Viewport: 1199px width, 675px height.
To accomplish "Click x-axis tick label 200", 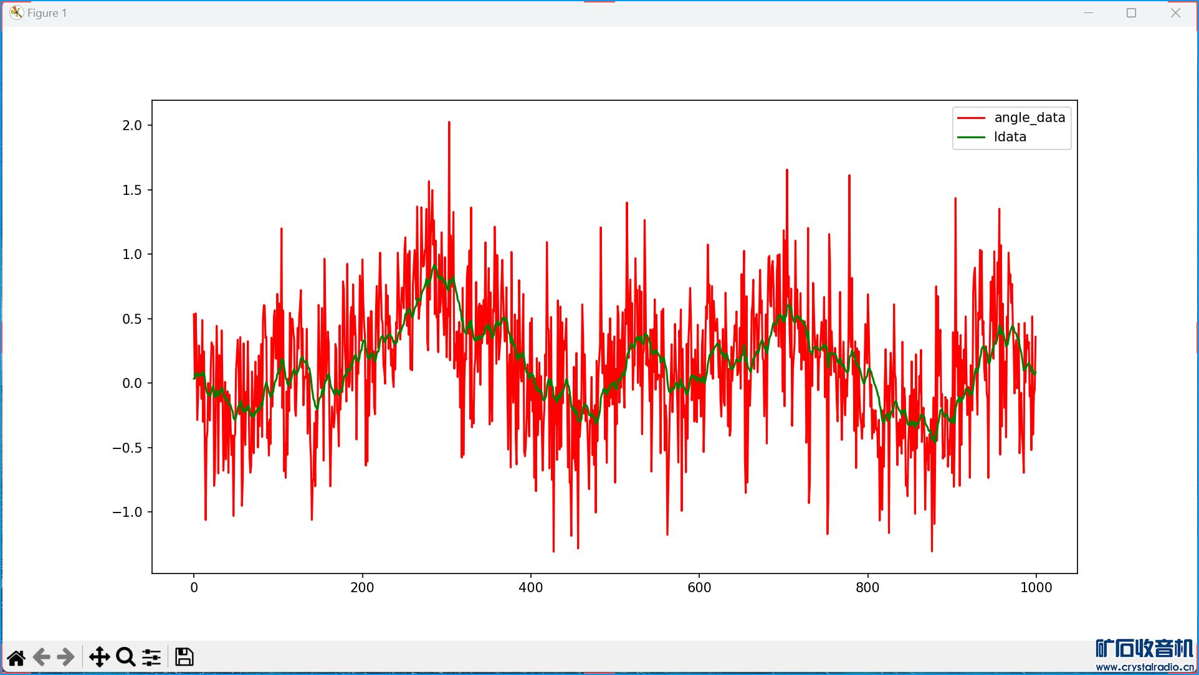I will click(x=362, y=587).
